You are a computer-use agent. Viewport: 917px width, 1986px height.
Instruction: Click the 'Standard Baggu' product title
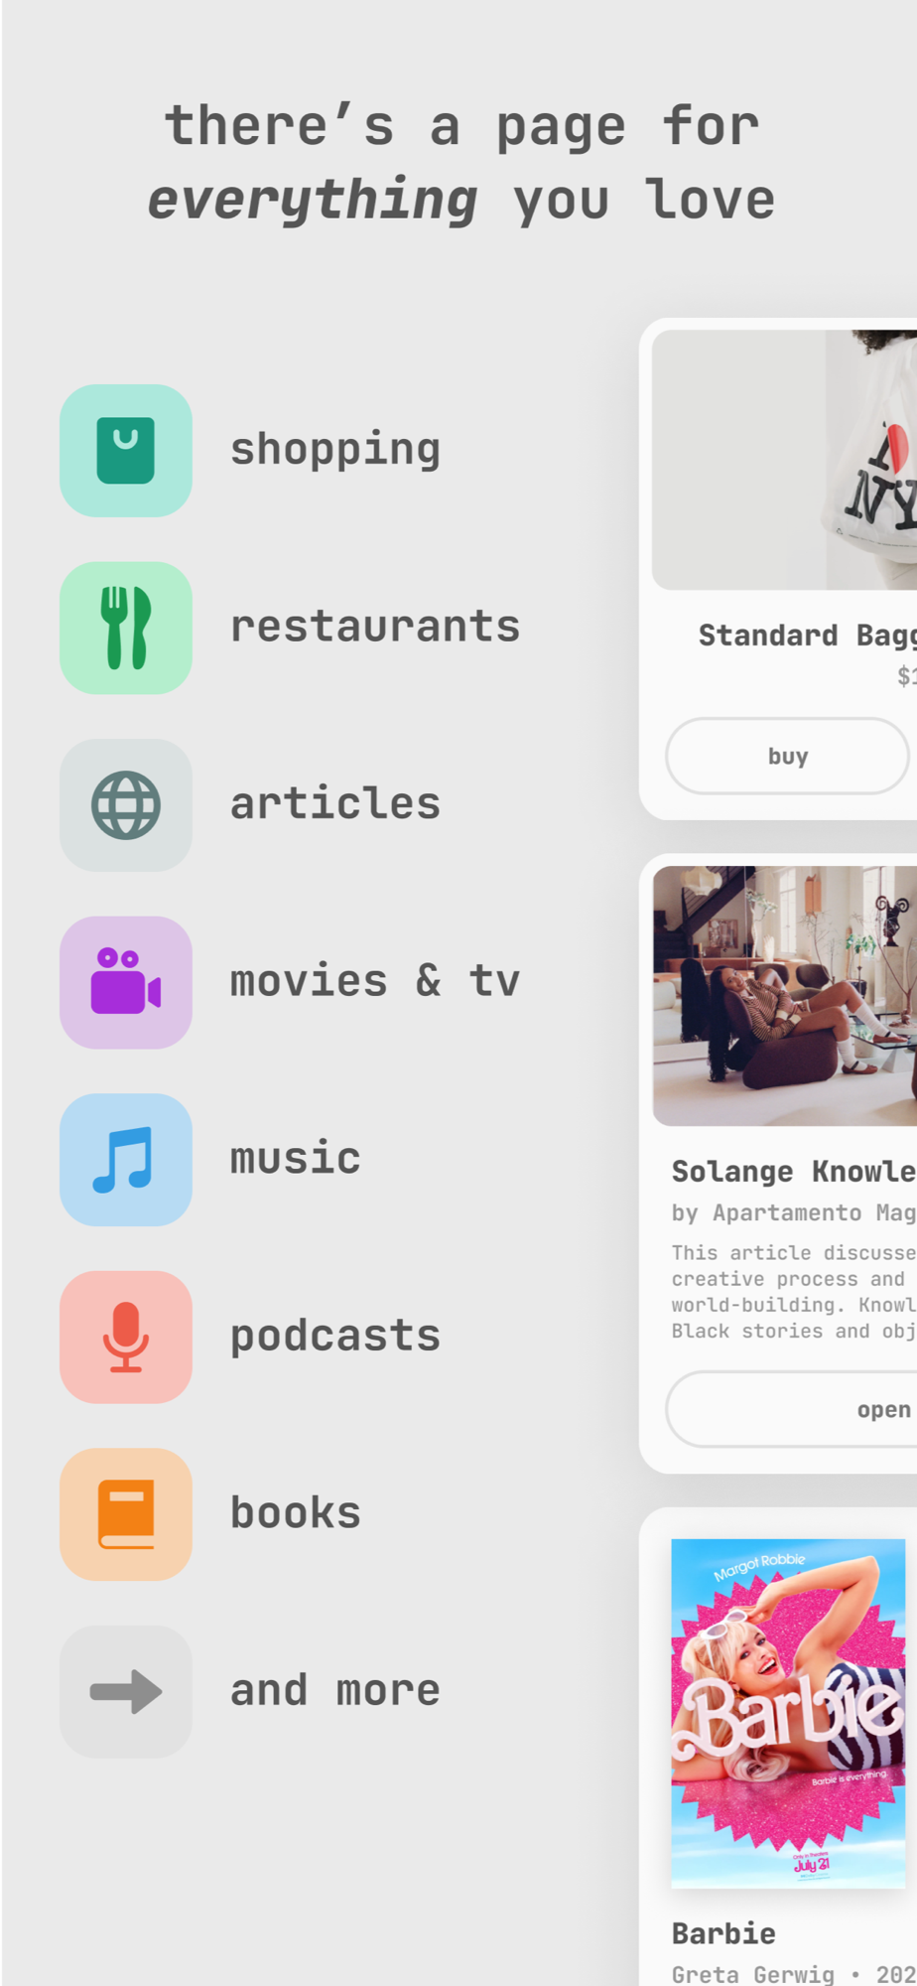pyautogui.click(x=807, y=636)
